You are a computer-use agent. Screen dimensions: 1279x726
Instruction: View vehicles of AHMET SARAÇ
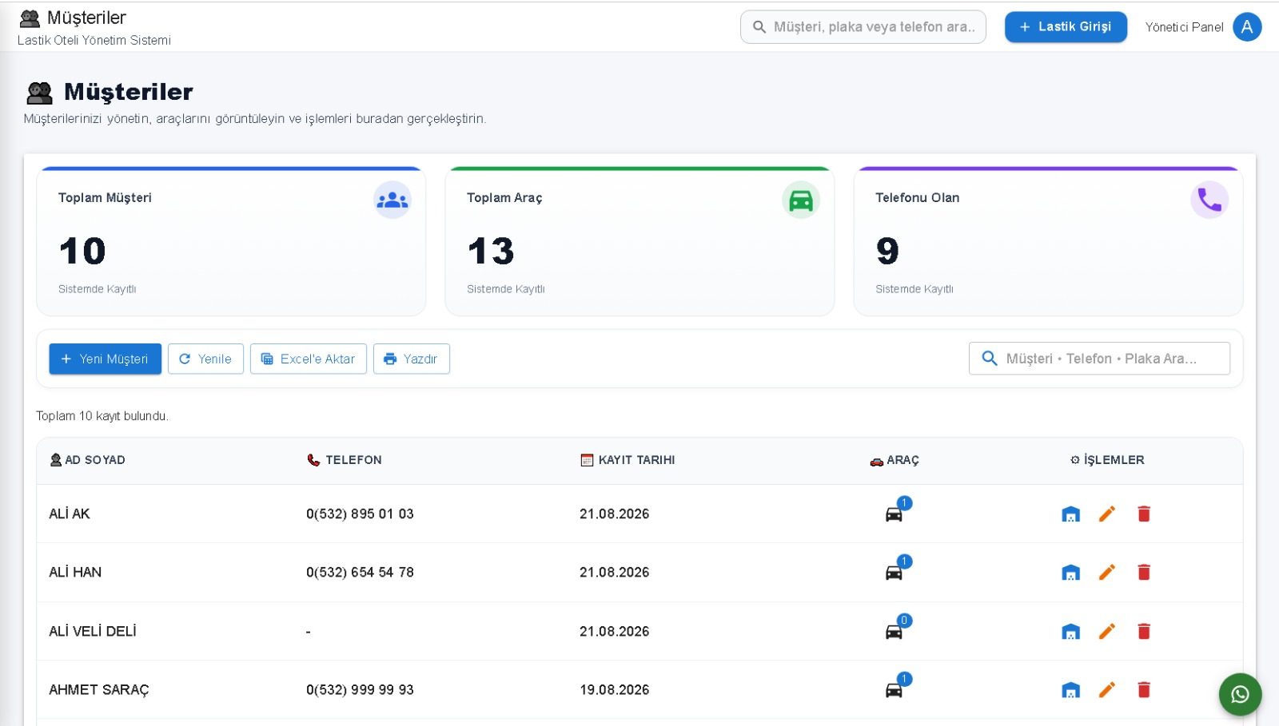(x=895, y=690)
